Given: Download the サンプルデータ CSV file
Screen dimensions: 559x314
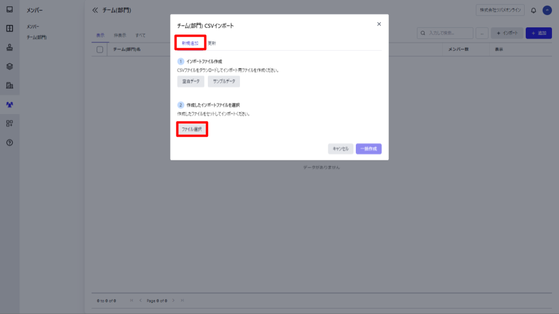Looking at the screenshot, I should [224, 81].
